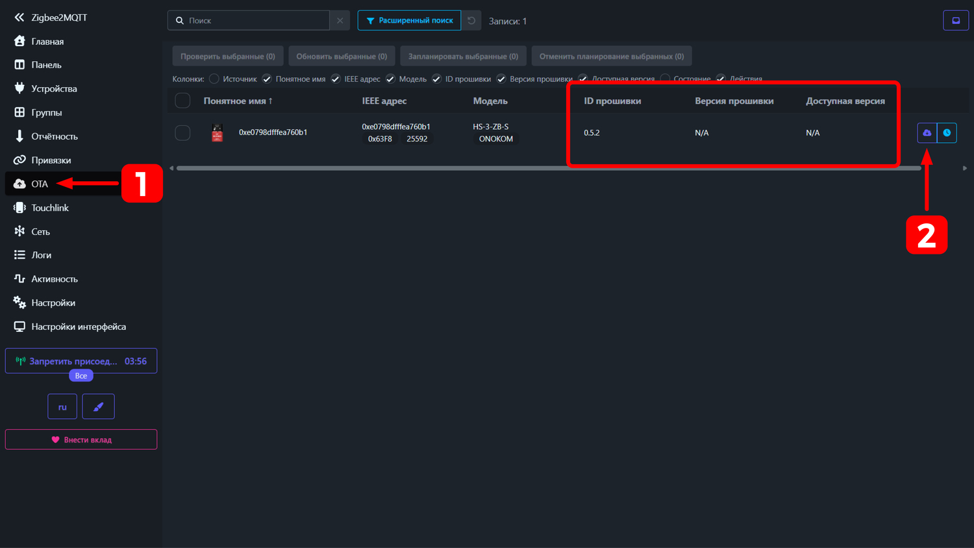Click Запретить присоединение button
The height and width of the screenshot is (548, 974).
(73, 361)
